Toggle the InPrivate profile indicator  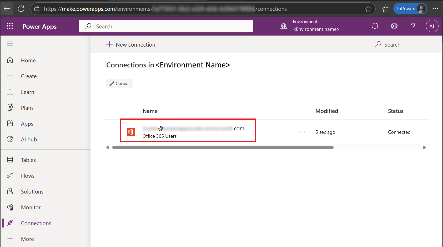pyautogui.click(x=410, y=8)
